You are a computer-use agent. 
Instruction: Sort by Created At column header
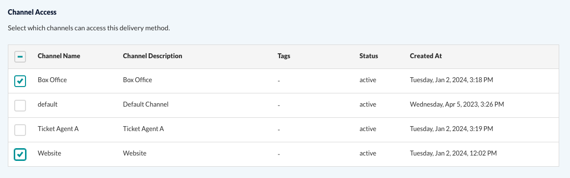tap(426, 56)
